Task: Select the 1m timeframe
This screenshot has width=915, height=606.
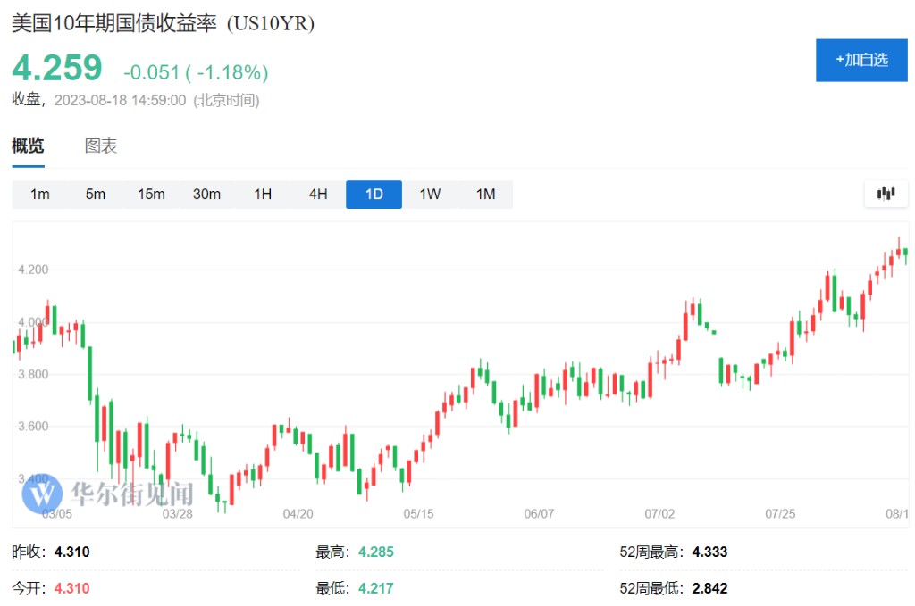Action: pyautogui.click(x=40, y=195)
